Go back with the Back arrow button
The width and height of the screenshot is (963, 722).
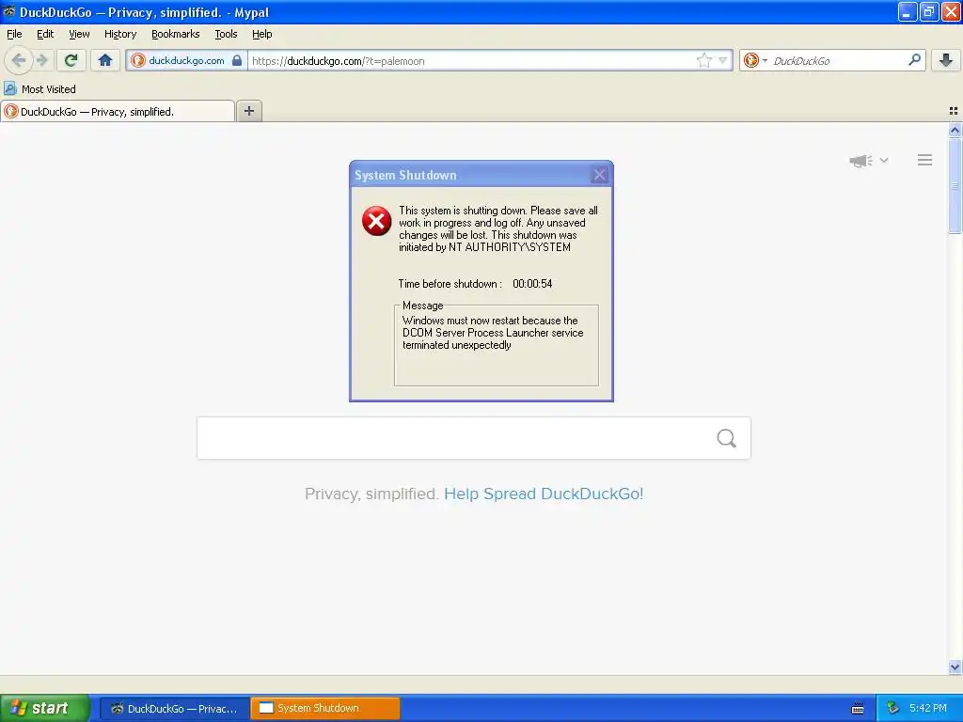(x=19, y=60)
